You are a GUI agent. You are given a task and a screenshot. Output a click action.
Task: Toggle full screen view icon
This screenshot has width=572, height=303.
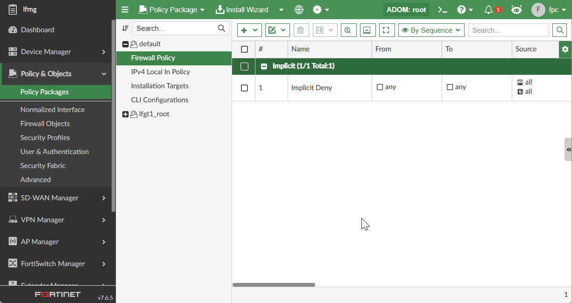click(x=387, y=30)
